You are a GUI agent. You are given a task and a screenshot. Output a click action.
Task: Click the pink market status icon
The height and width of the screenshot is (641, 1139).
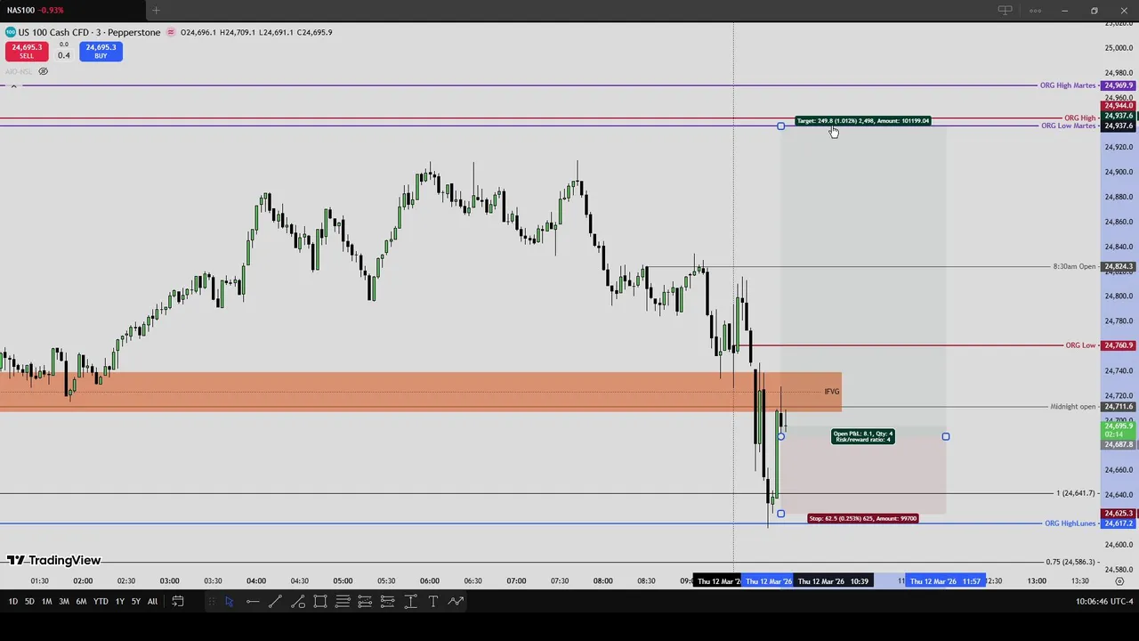pyautogui.click(x=171, y=32)
